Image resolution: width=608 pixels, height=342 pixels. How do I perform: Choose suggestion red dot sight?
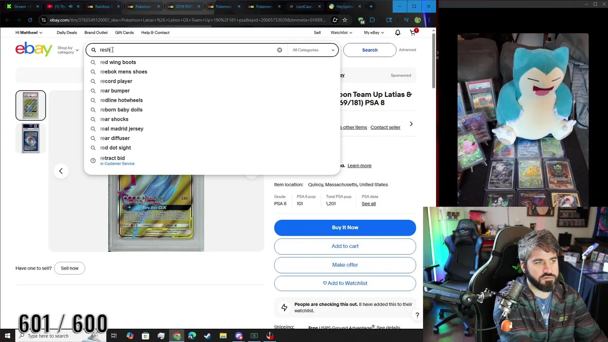pos(212,148)
